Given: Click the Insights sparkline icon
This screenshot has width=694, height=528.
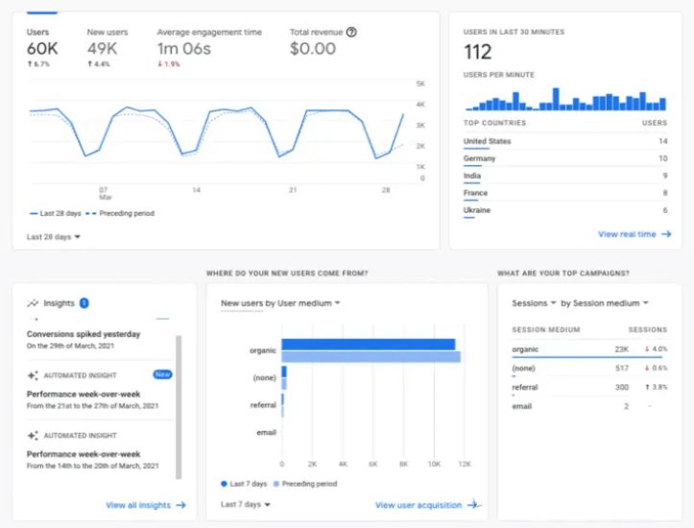Looking at the screenshot, I should coord(33,303).
